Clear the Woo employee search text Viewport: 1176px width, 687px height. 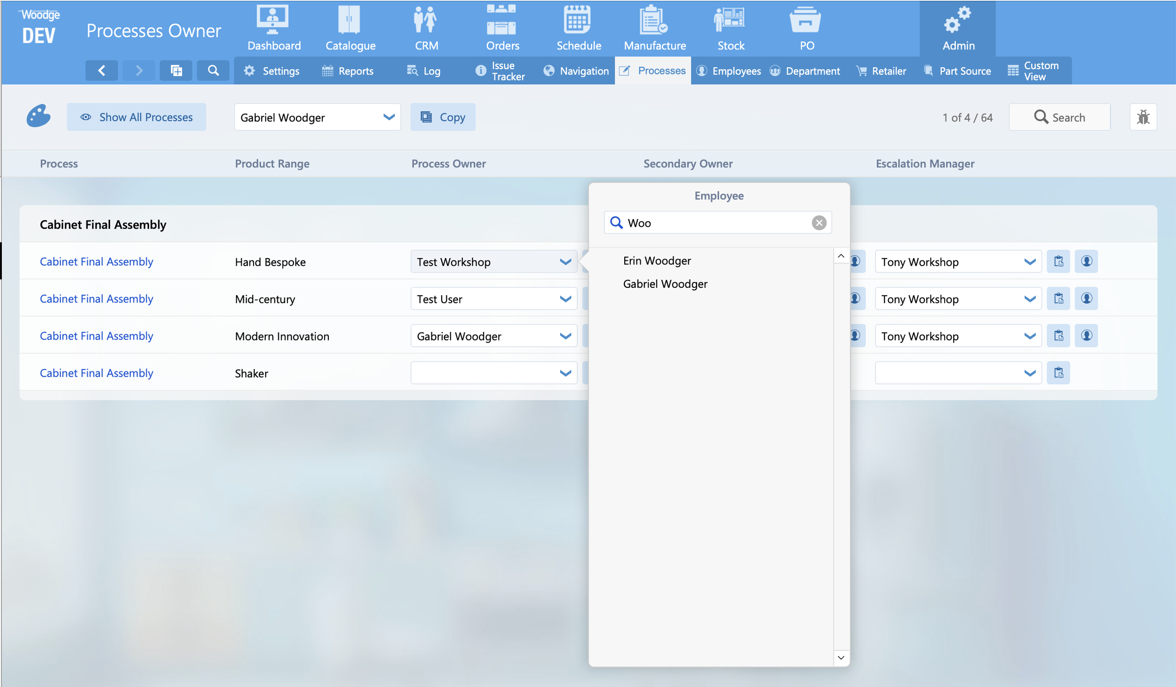tap(818, 223)
